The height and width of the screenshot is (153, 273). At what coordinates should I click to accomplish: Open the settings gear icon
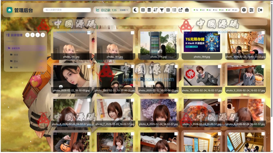click(244, 10)
